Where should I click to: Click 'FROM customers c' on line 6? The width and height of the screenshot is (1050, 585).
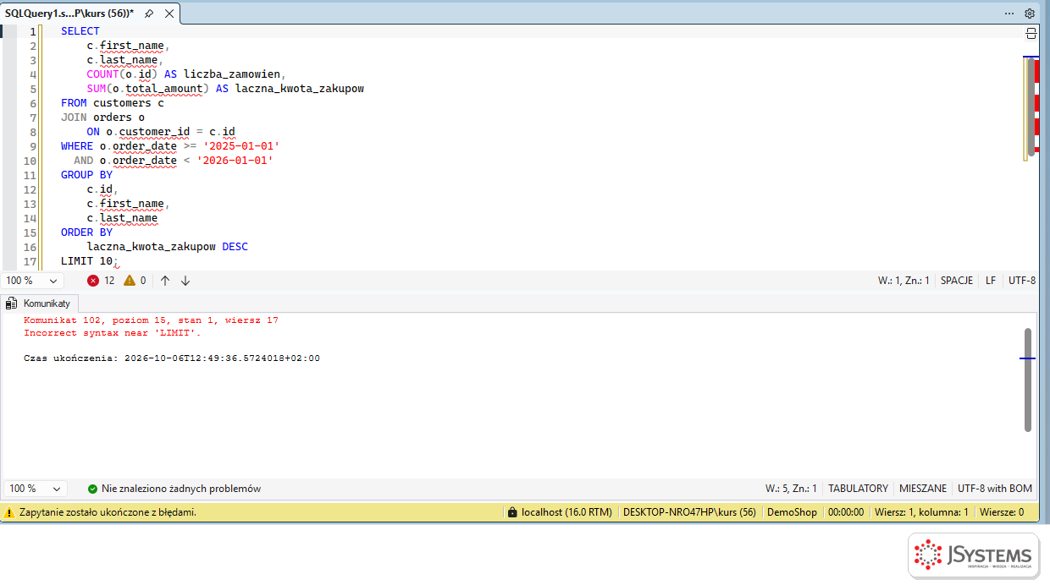tap(113, 103)
